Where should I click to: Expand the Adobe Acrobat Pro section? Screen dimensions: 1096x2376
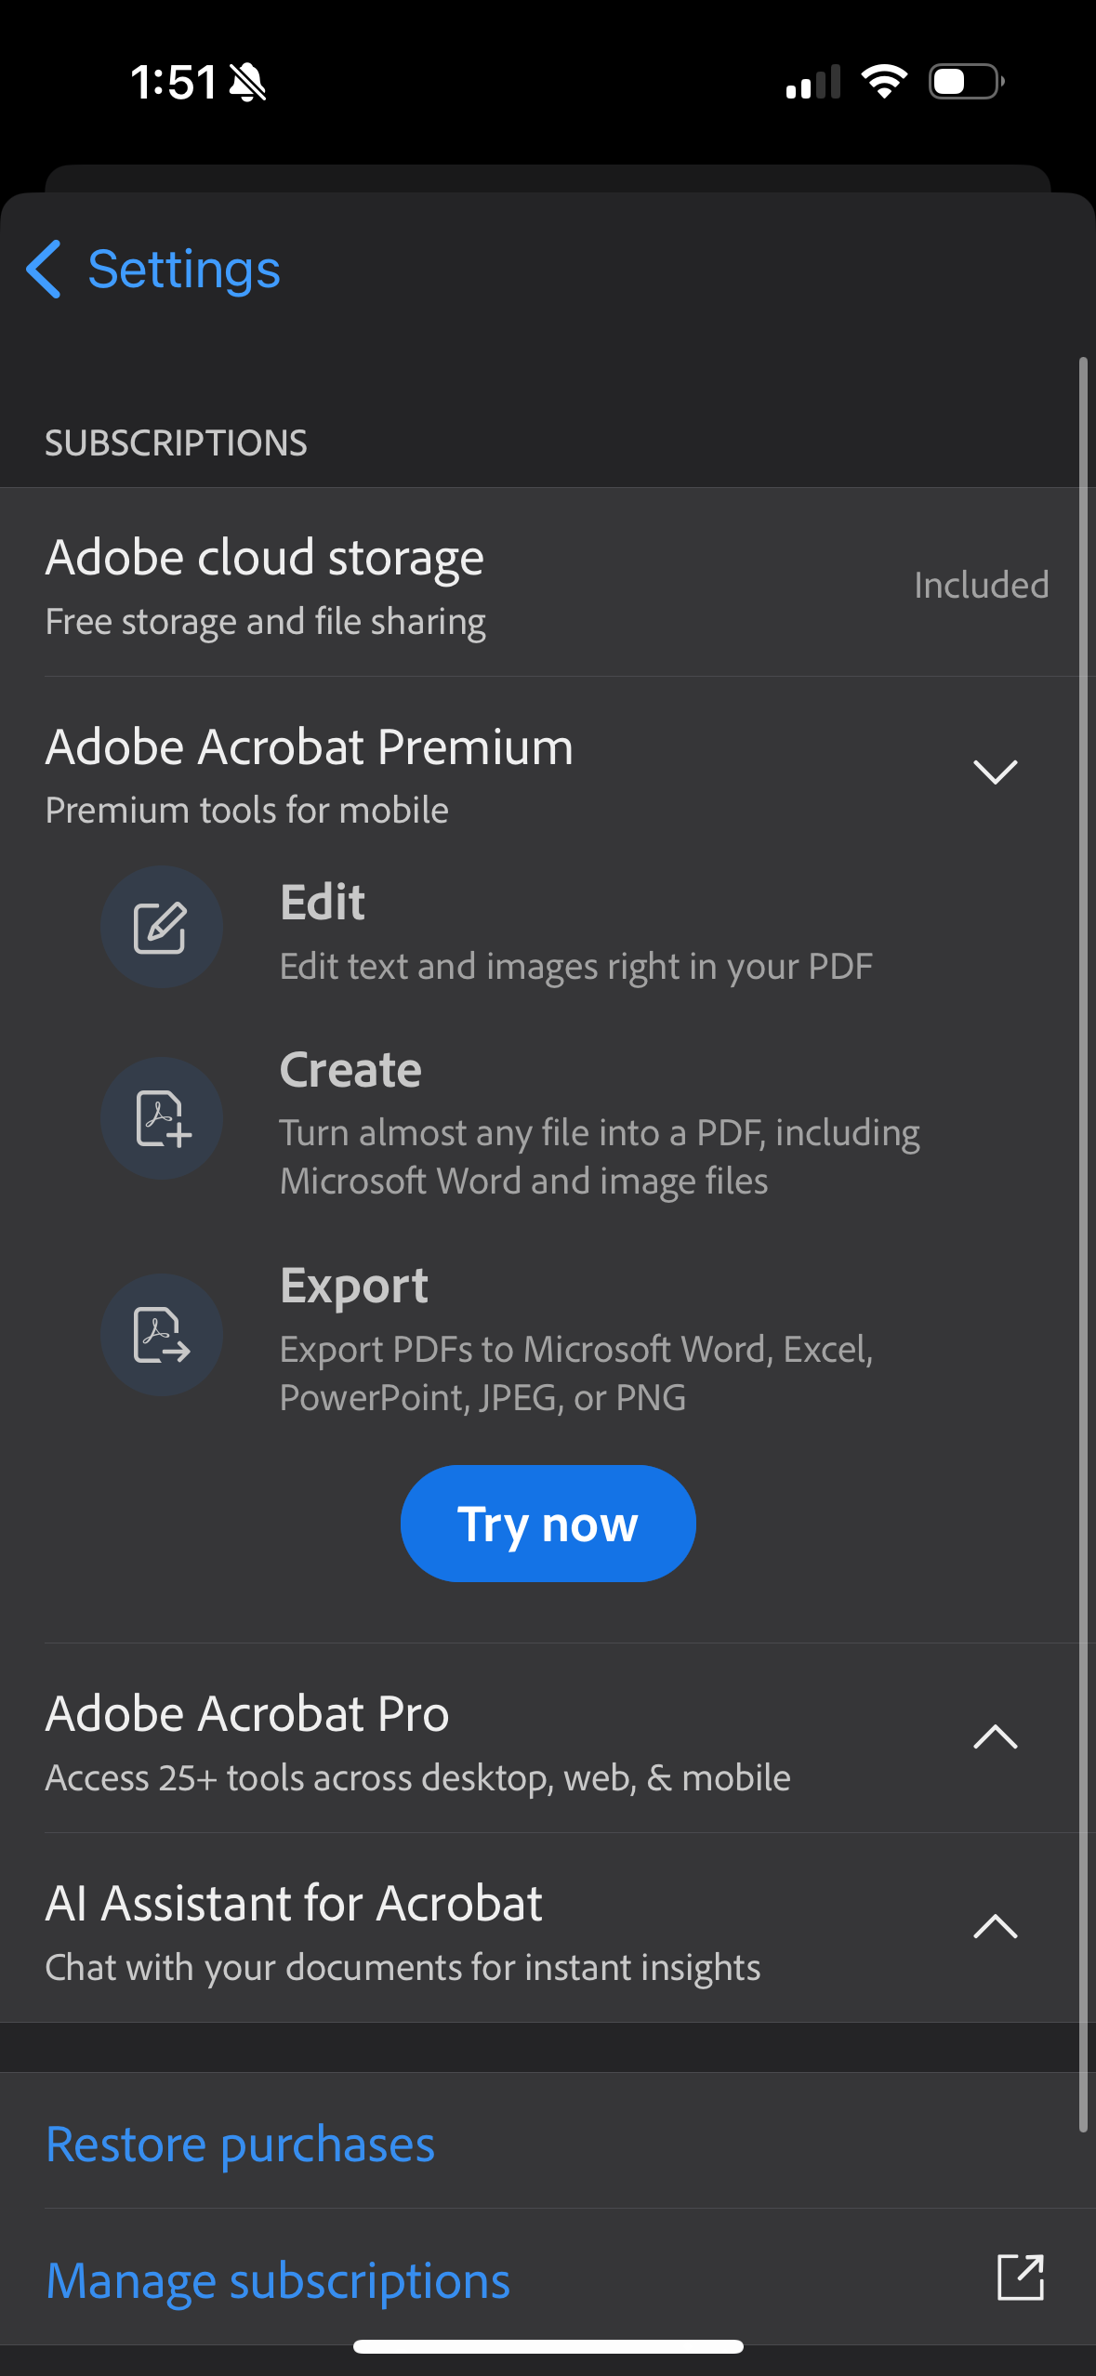(x=994, y=1736)
